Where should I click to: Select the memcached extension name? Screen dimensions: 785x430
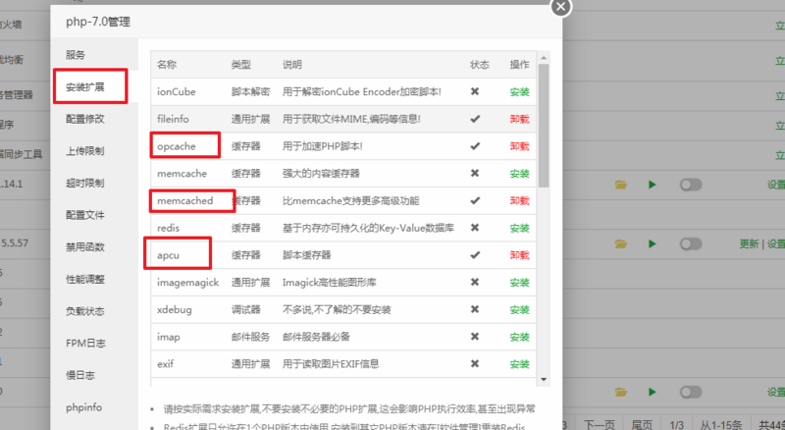[184, 200]
